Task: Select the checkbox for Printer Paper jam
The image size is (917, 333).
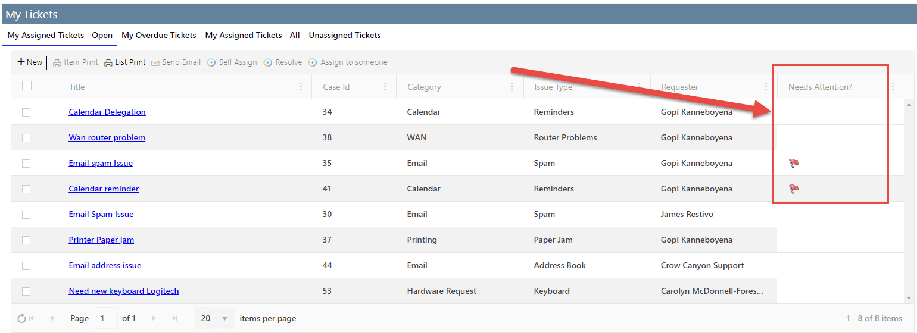Action: [26, 240]
